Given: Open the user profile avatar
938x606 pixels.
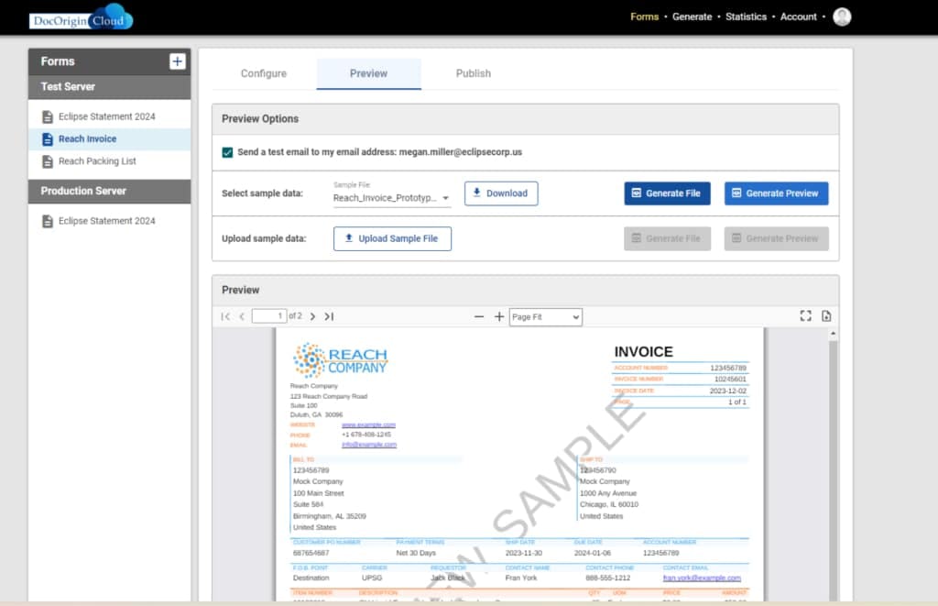Looking at the screenshot, I should pos(842,17).
